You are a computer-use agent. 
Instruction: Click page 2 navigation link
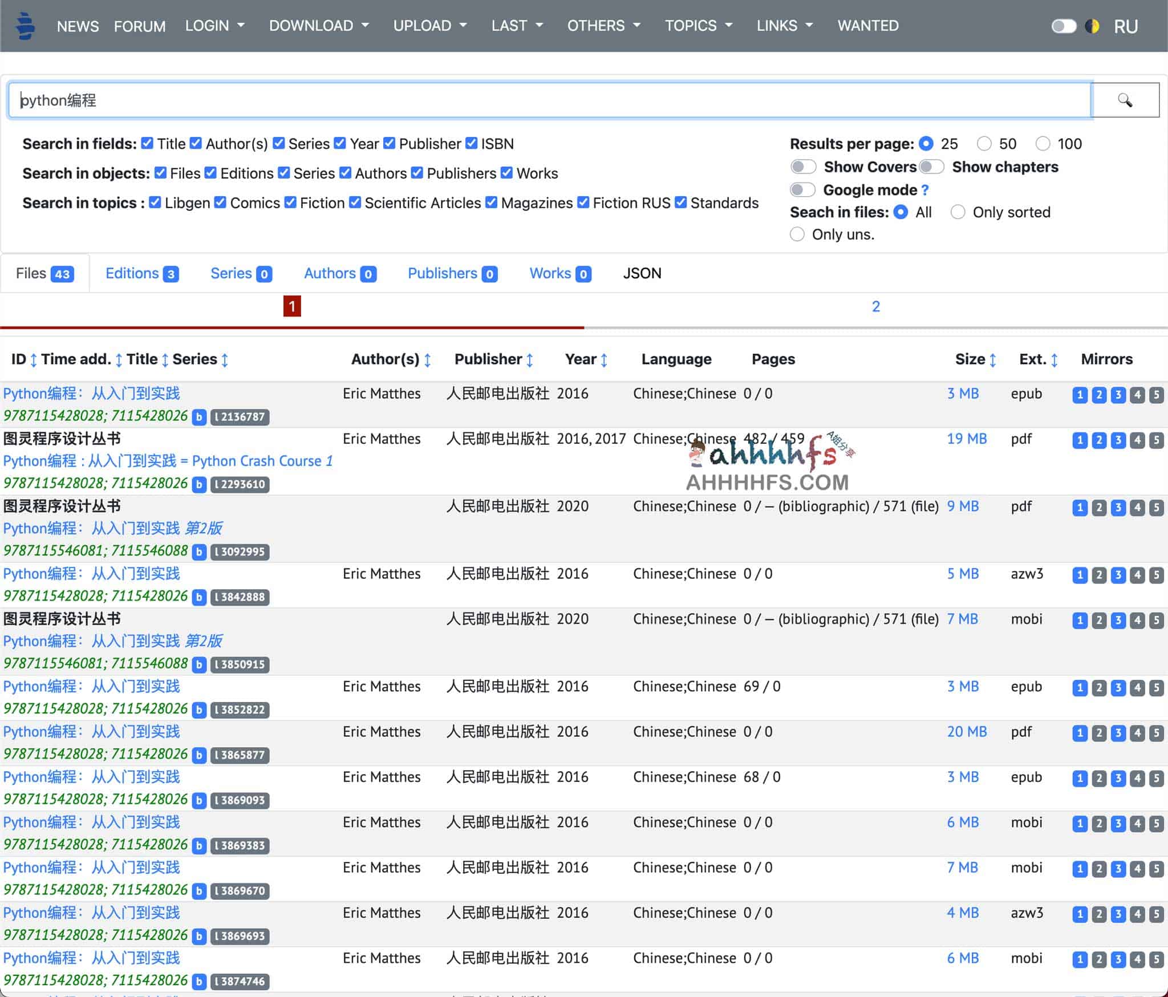pos(874,307)
